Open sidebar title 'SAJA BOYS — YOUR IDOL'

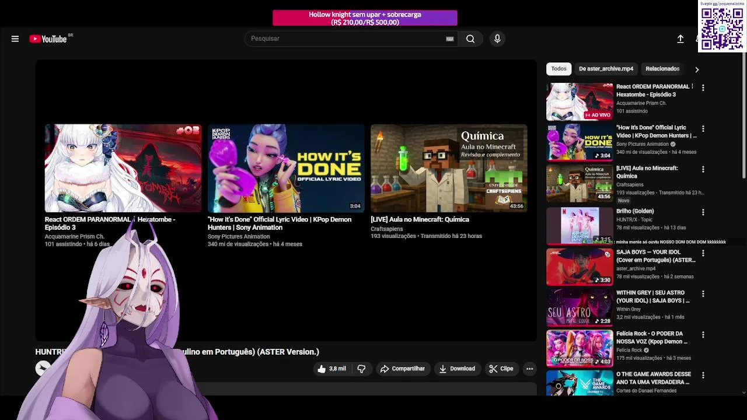pos(656,256)
